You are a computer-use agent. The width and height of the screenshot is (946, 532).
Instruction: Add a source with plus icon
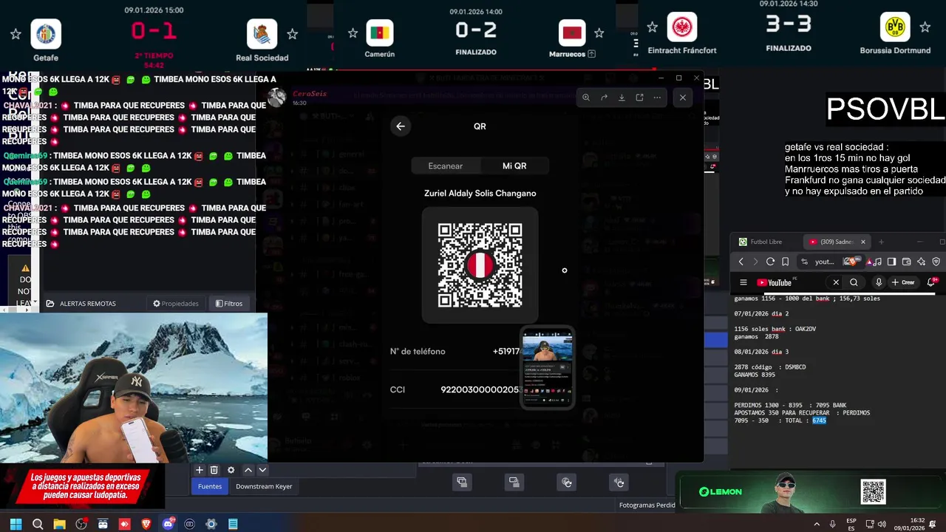pyautogui.click(x=199, y=470)
